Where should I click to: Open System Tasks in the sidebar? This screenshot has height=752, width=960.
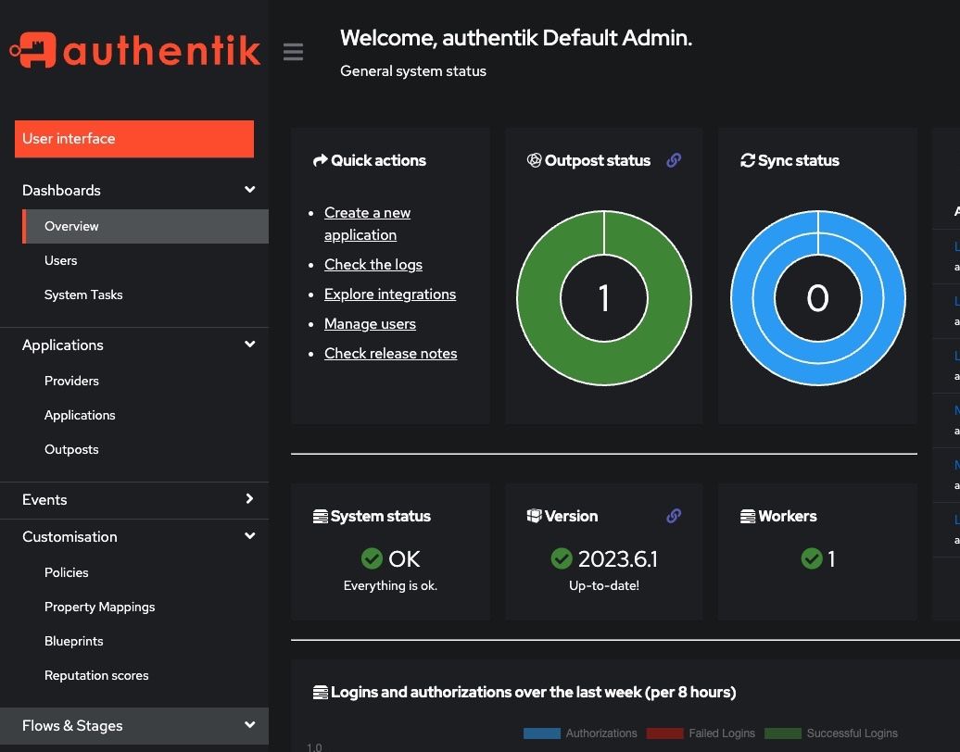click(83, 295)
